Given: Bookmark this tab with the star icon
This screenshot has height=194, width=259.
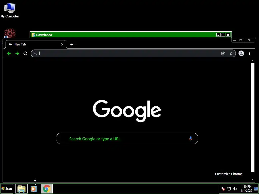Looking at the screenshot, I should tap(231, 53).
